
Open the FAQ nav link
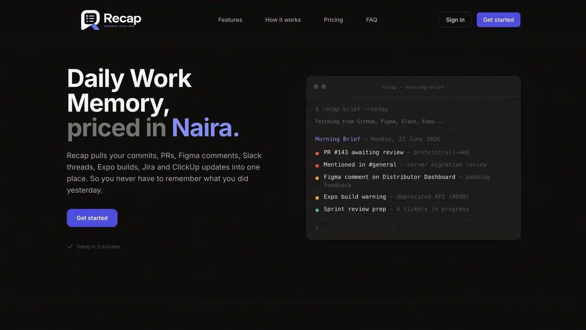tap(372, 20)
